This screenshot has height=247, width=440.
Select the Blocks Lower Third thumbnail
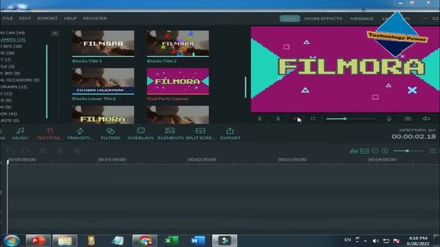click(103, 81)
